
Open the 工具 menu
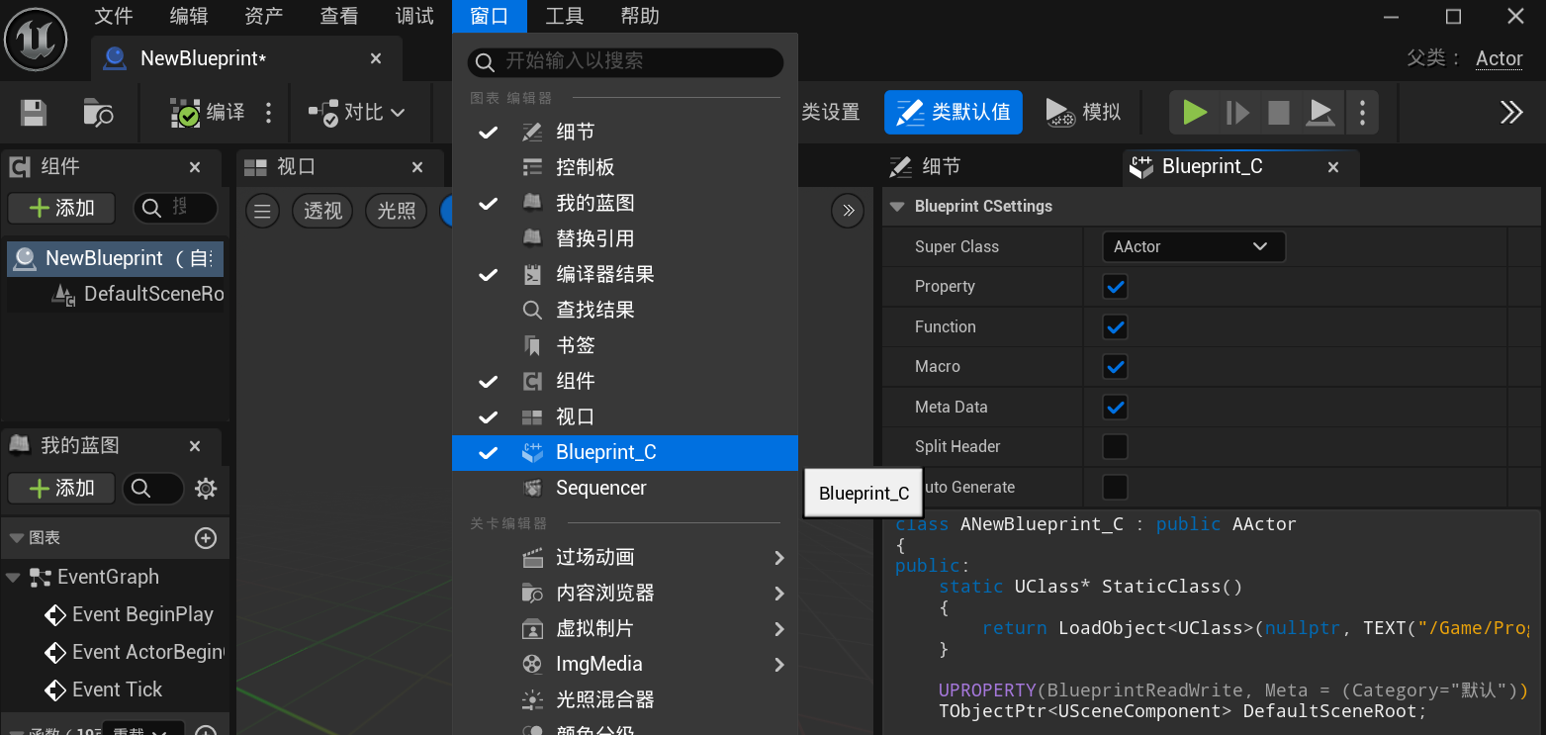pos(565,16)
